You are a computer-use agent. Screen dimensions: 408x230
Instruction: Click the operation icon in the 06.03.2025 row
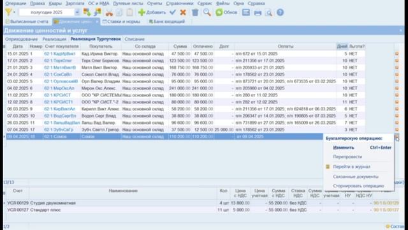(x=397, y=109)
